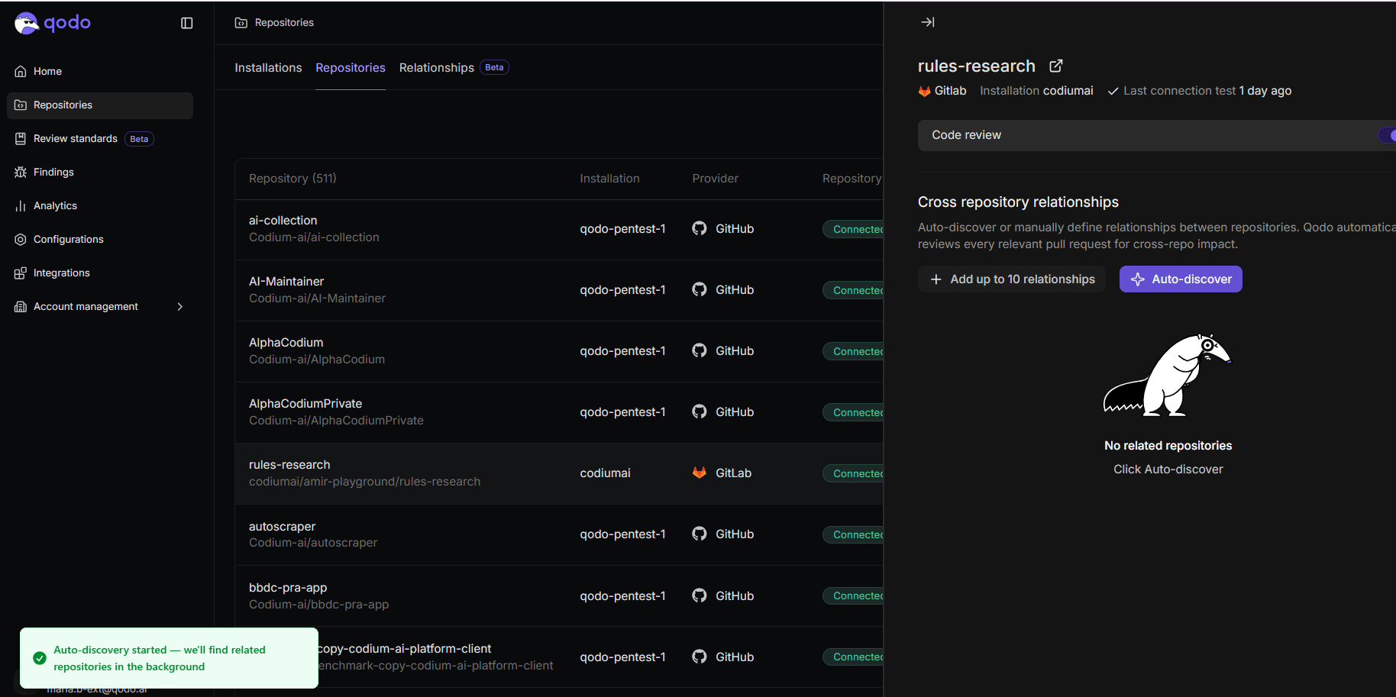Click the Integrations icon
The width and height of the screenshot is (1396, 697).
click(x=21, y=273)
